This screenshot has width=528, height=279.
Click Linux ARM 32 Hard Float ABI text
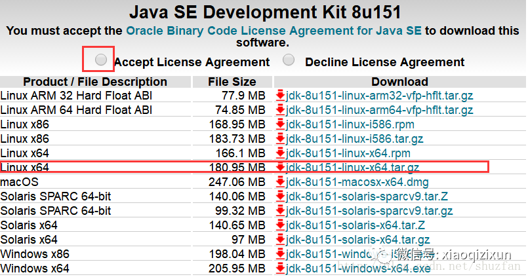pos(77,96)
